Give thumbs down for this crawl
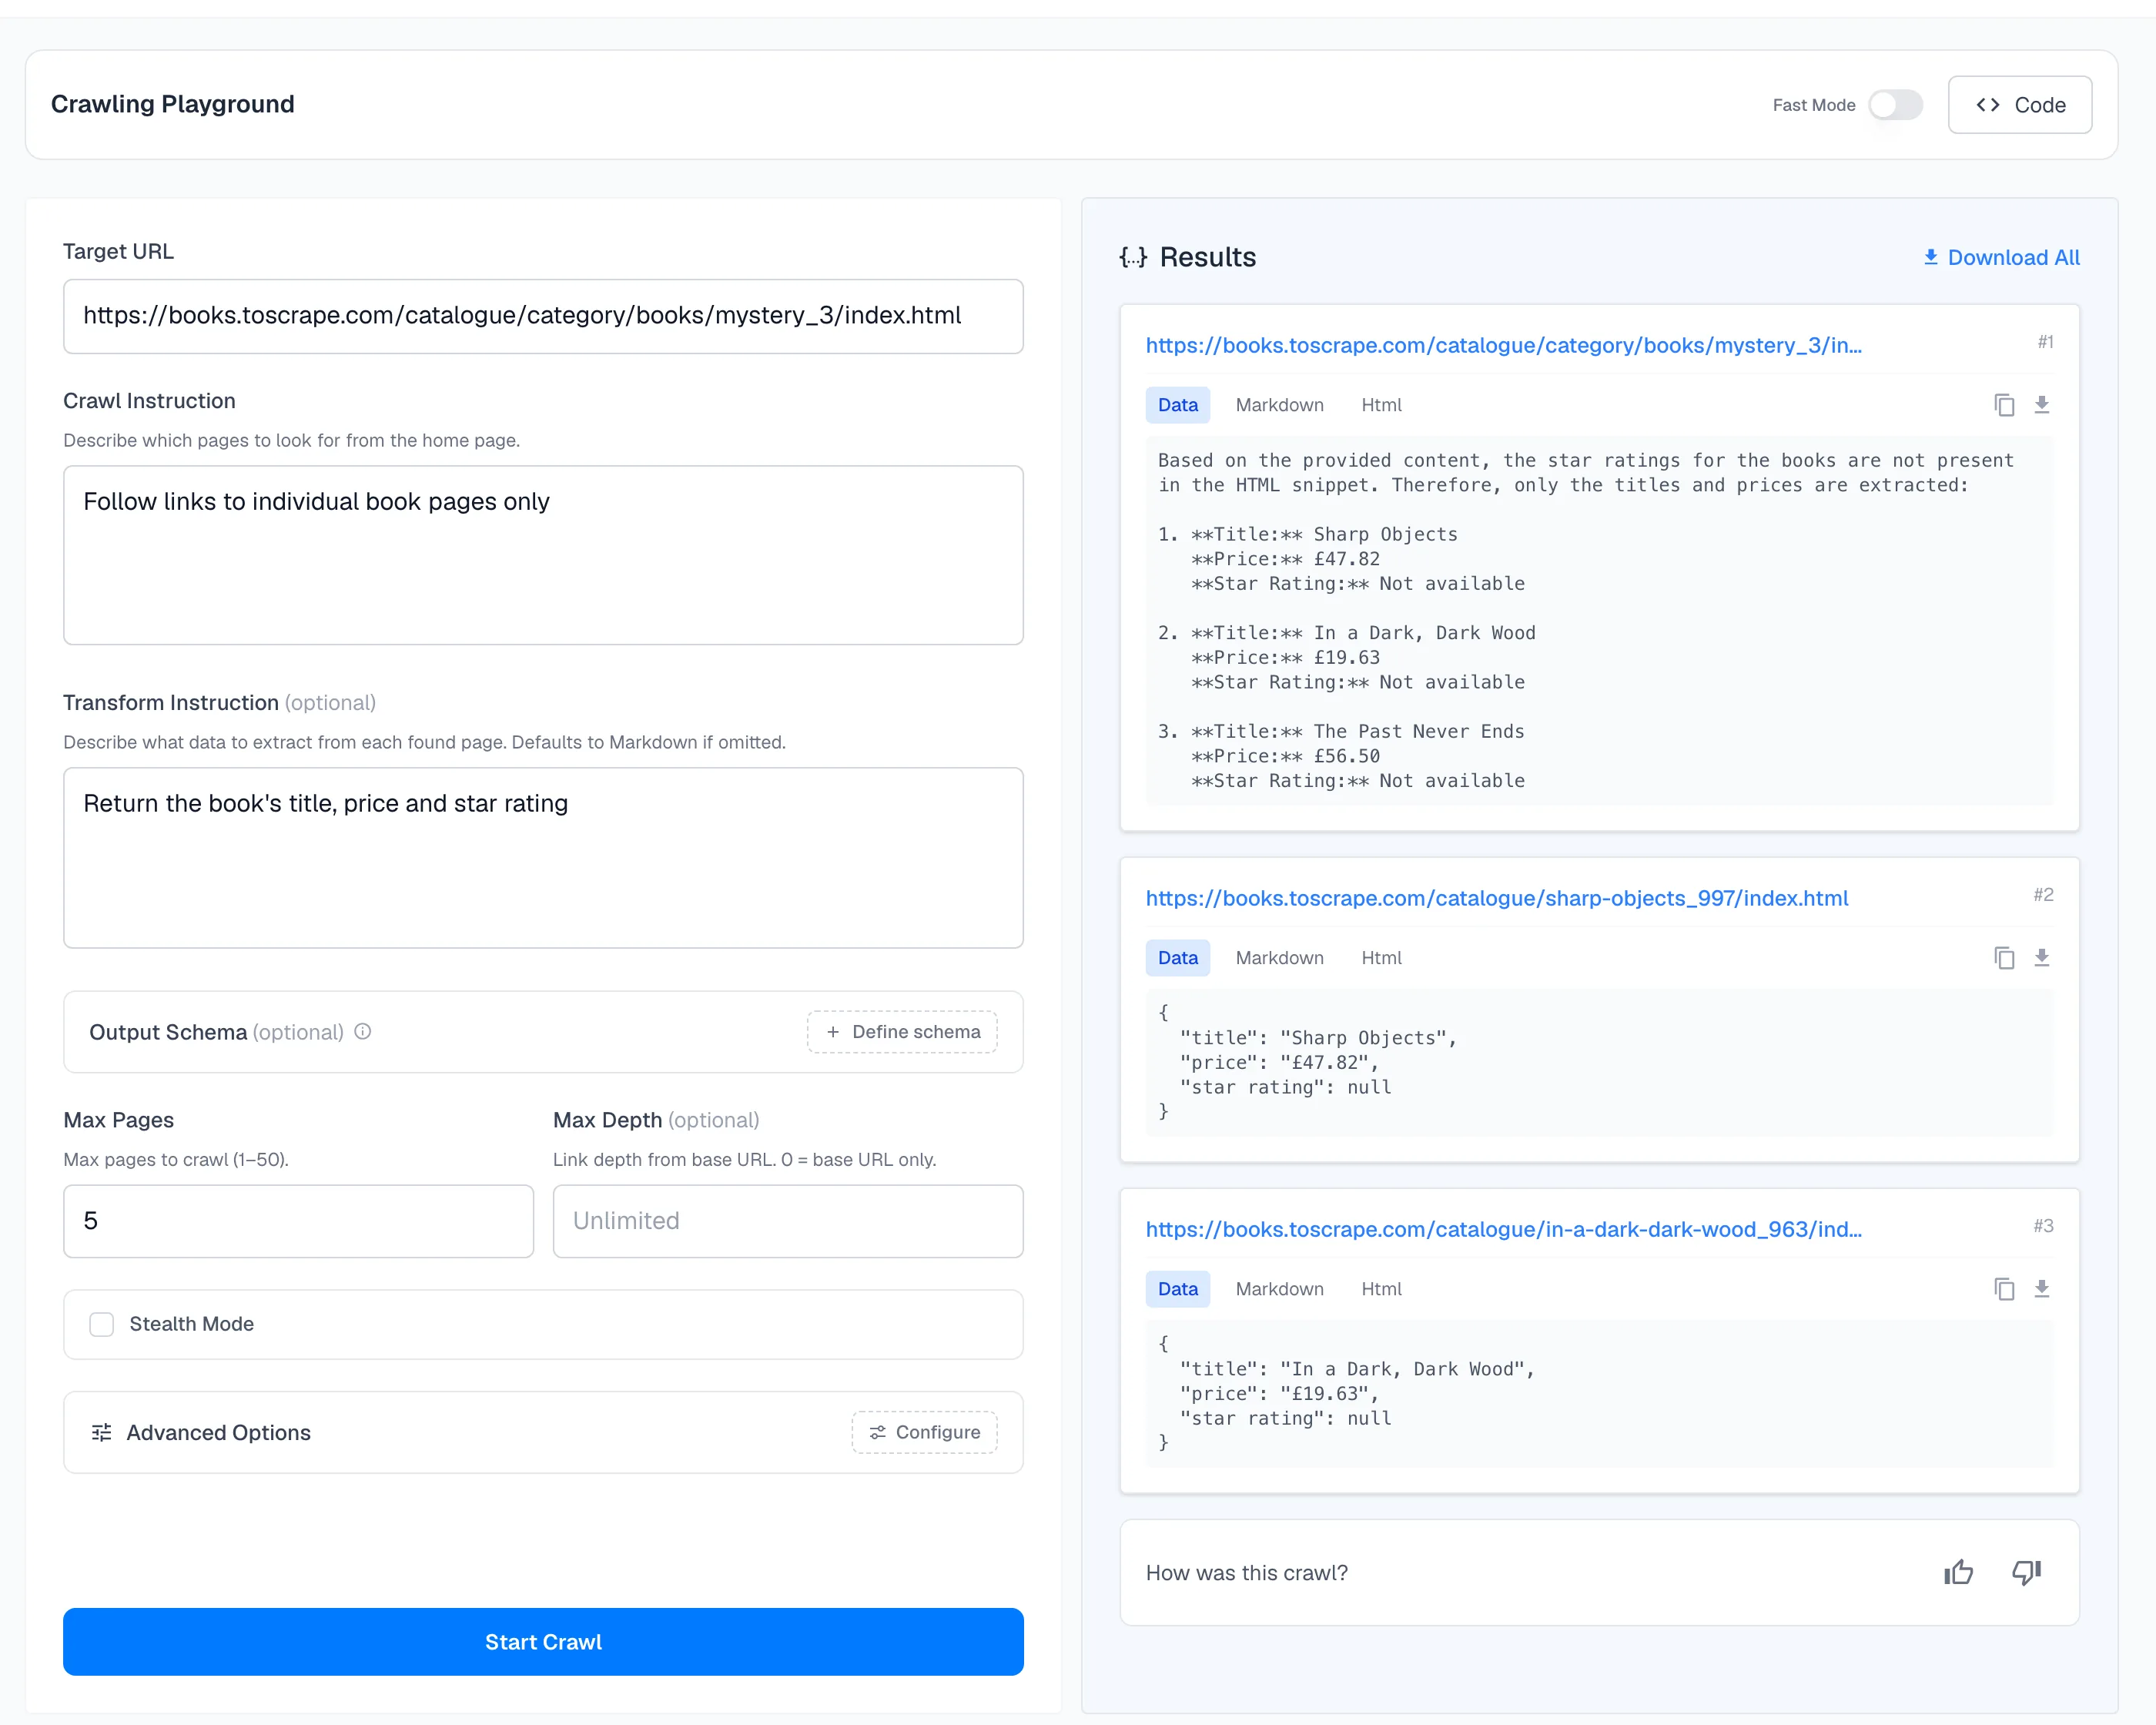2156x1725 pixels. [2027, 1573]
